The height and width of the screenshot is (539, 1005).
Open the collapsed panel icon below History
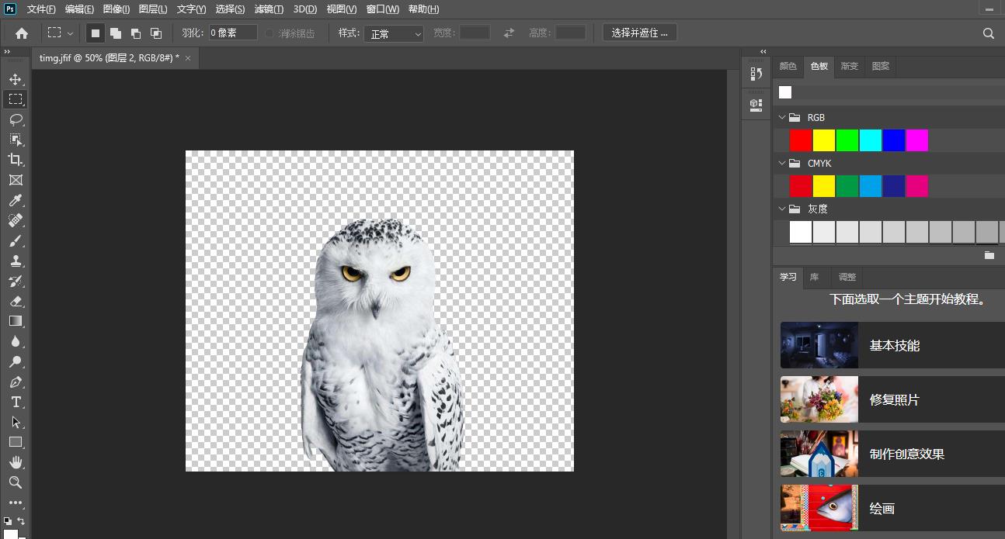[756, 104]
